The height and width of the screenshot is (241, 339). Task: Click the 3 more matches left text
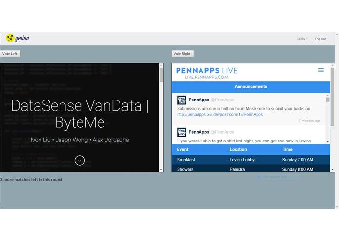click(x=31, y=179)
